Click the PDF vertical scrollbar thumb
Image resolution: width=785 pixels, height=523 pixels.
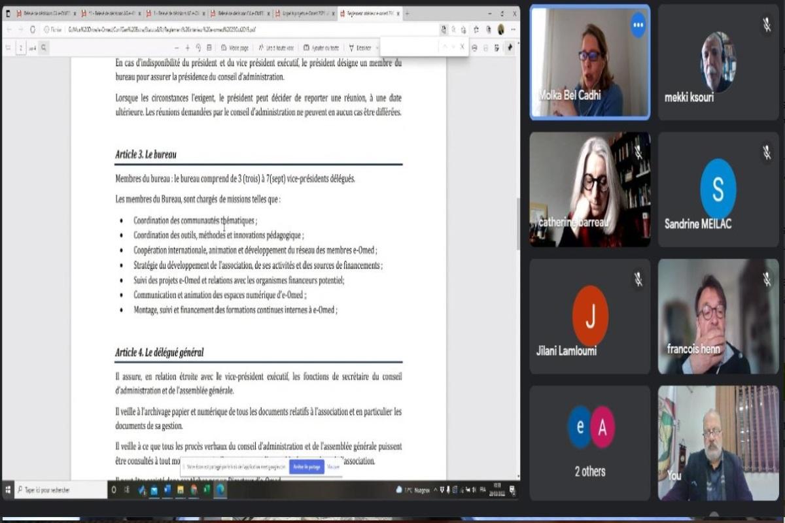click(517, 222)
